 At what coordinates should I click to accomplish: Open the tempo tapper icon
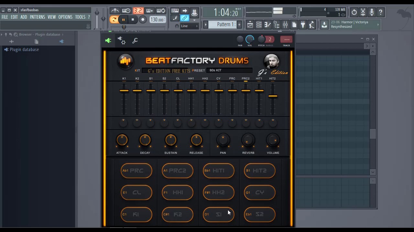coord(311,24)
